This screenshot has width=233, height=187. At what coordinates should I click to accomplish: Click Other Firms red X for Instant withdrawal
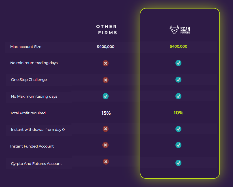(105, 129)
